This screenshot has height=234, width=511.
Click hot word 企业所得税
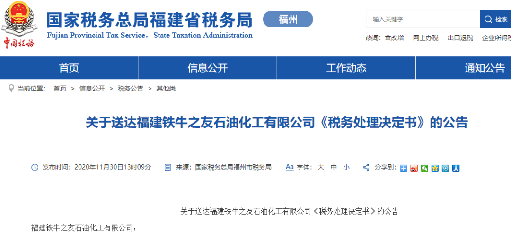(x=496, y=38)
